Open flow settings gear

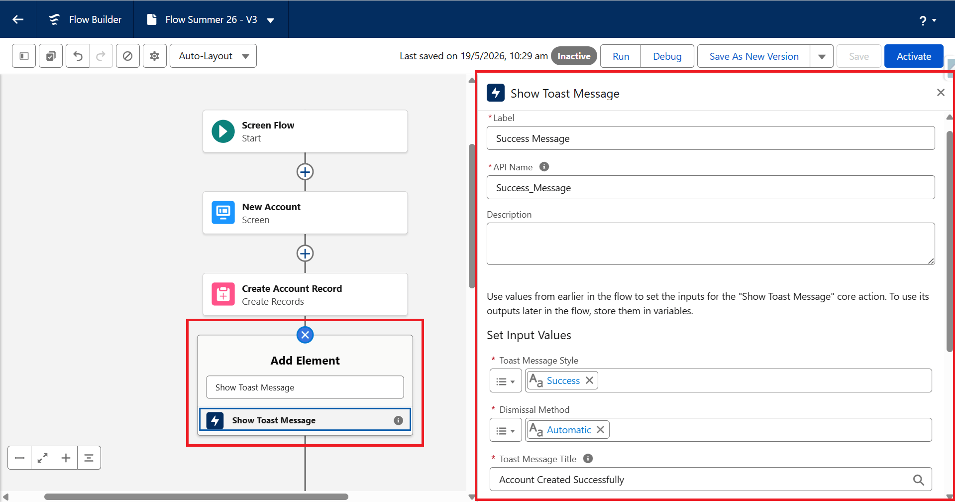(155, 56)
